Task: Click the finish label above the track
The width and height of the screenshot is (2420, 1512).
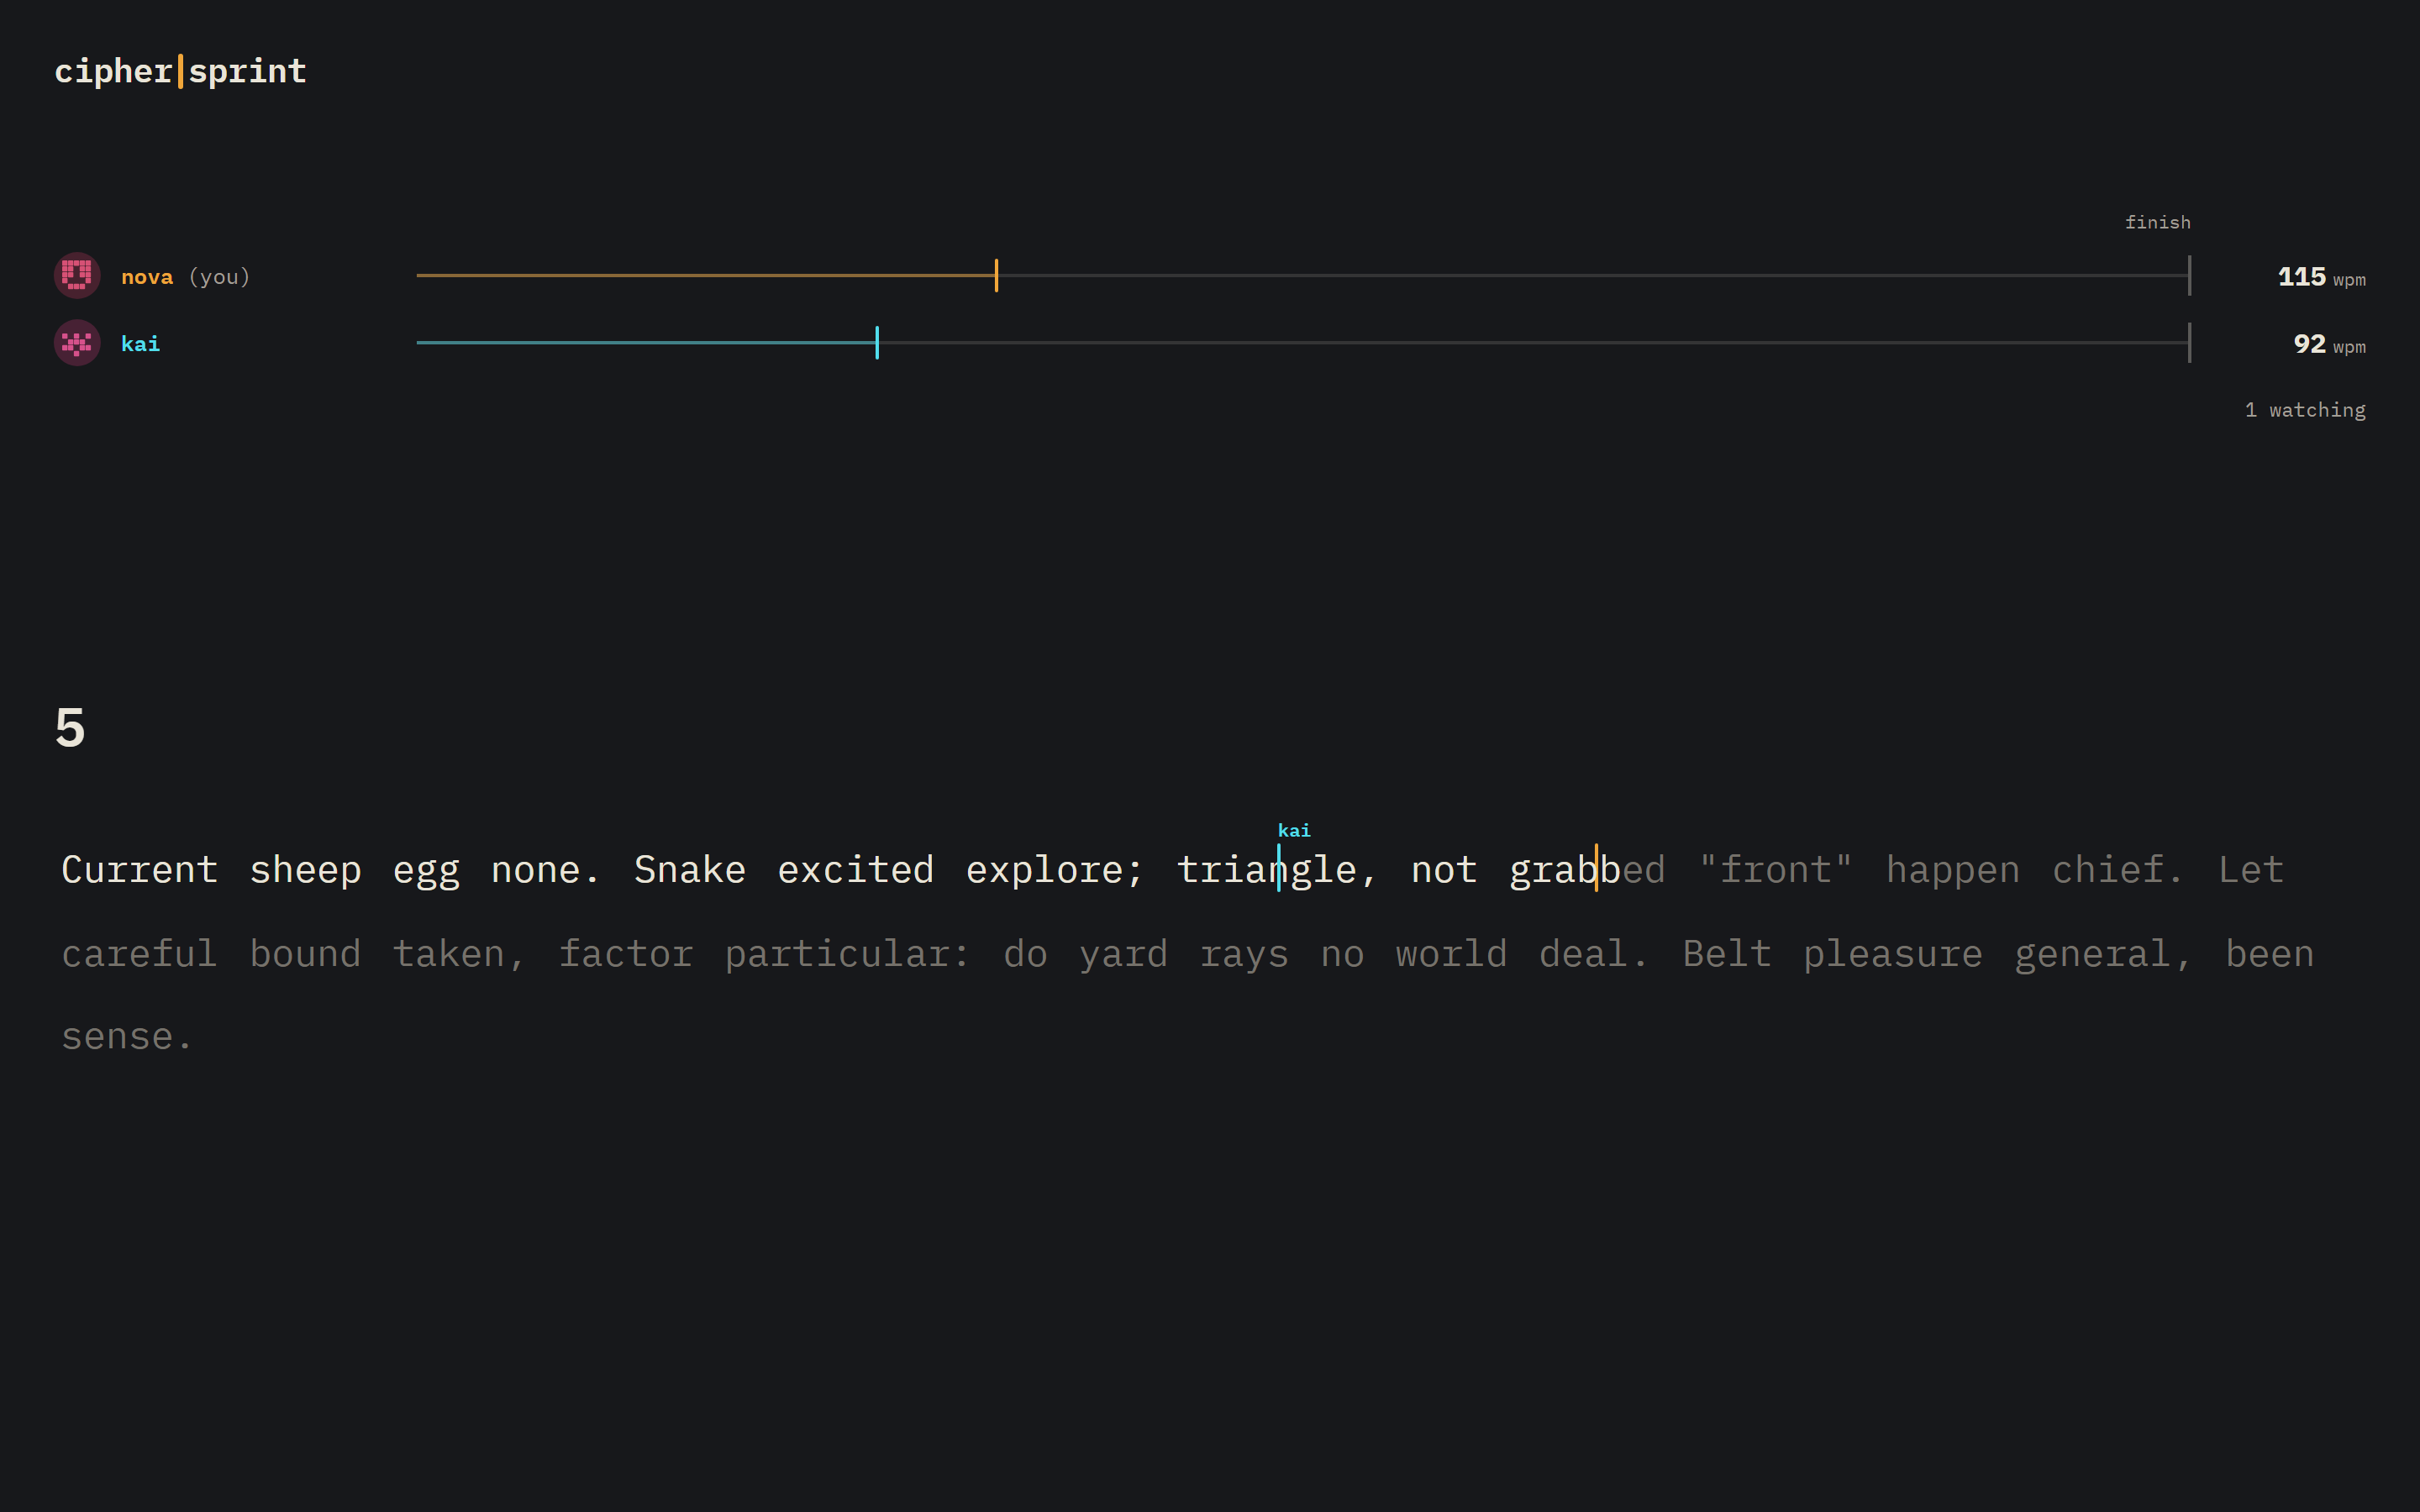Action: (x=2157, y=222)
